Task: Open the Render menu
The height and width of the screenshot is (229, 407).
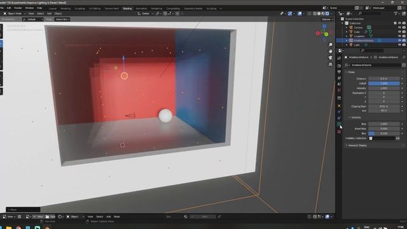Action: coord(18,8)
